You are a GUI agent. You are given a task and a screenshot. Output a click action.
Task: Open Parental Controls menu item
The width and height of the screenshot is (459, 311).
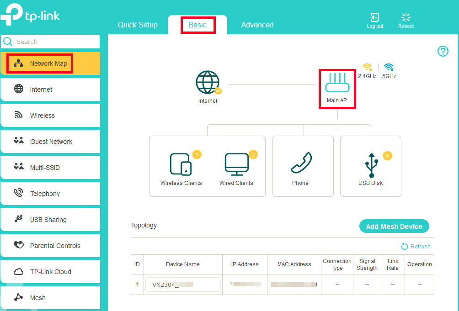[x=50, y=245]
